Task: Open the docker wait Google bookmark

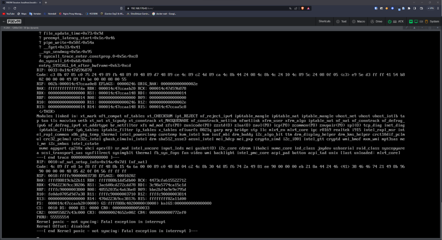Action: [164, 14]
